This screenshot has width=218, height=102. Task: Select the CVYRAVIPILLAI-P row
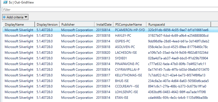(x=110, y=70)
